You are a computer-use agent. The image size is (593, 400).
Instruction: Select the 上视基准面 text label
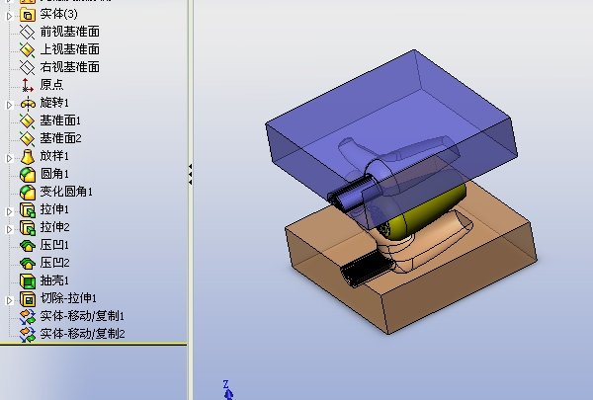70,49
